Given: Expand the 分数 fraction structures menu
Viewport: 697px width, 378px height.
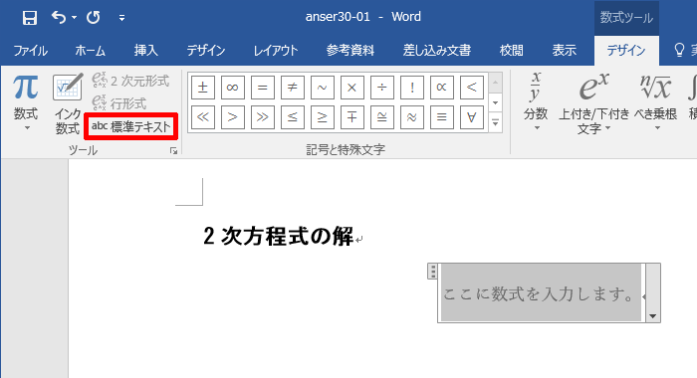Looking at the screenshot, I should (536, 103).
